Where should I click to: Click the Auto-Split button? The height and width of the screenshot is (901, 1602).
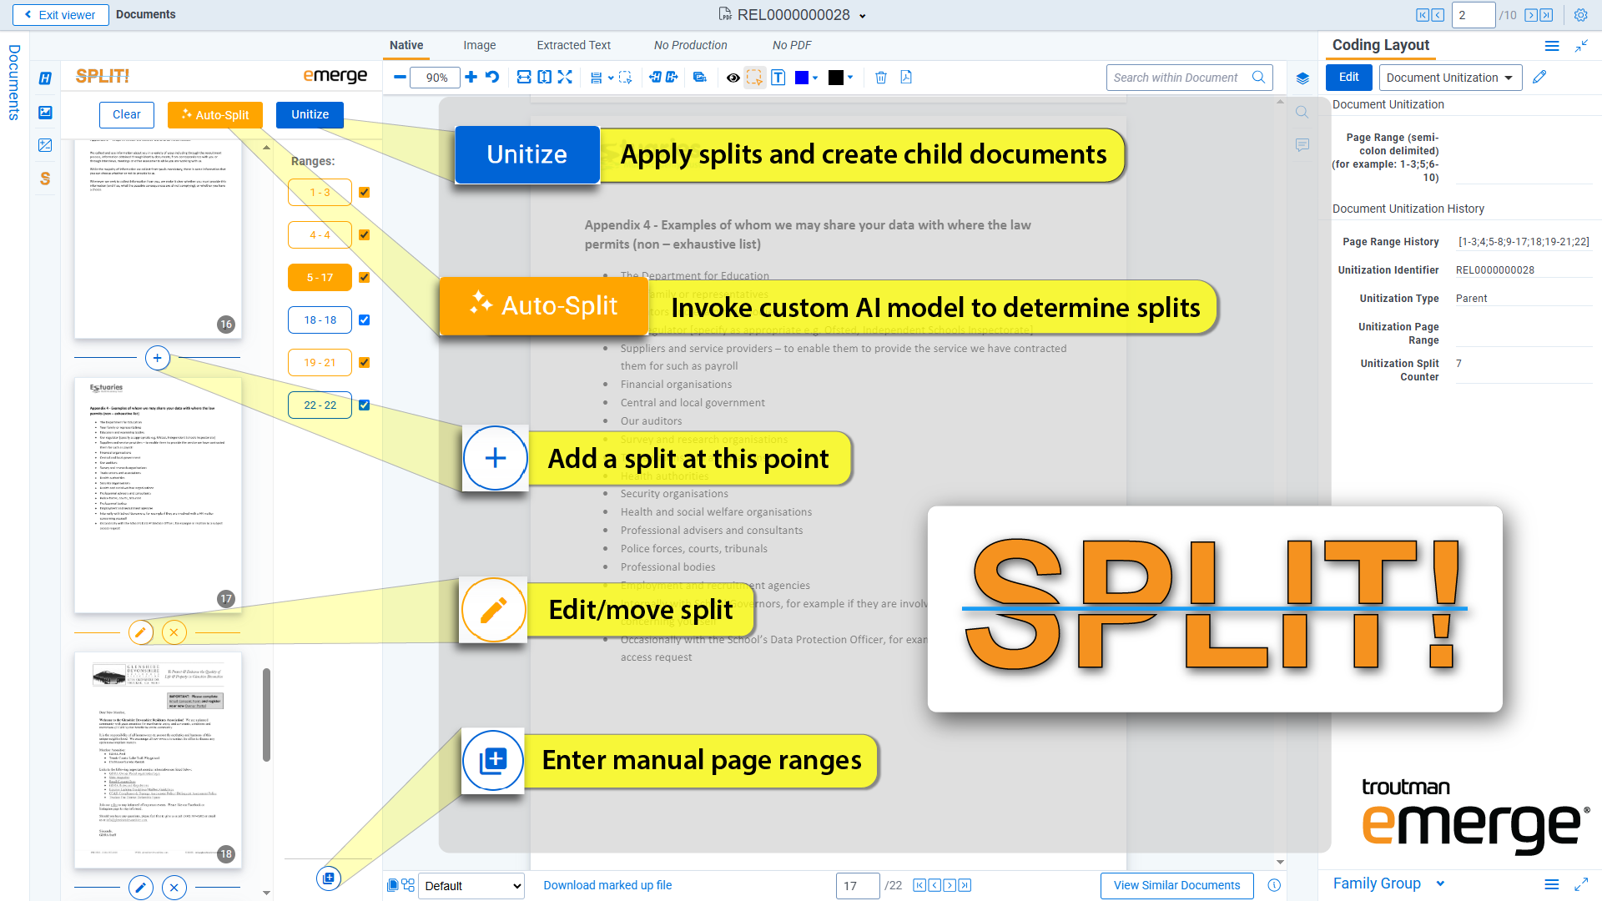215,115
